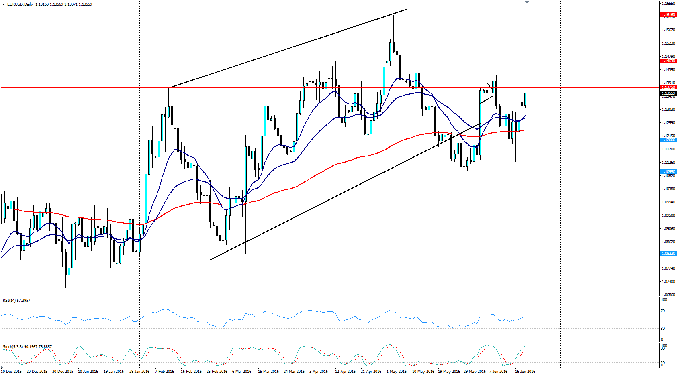This screenshot has width=677, height=376.
Task: Click the 1.06860 value on price axis
Action: pyautogui.click(x=668, y=295)
